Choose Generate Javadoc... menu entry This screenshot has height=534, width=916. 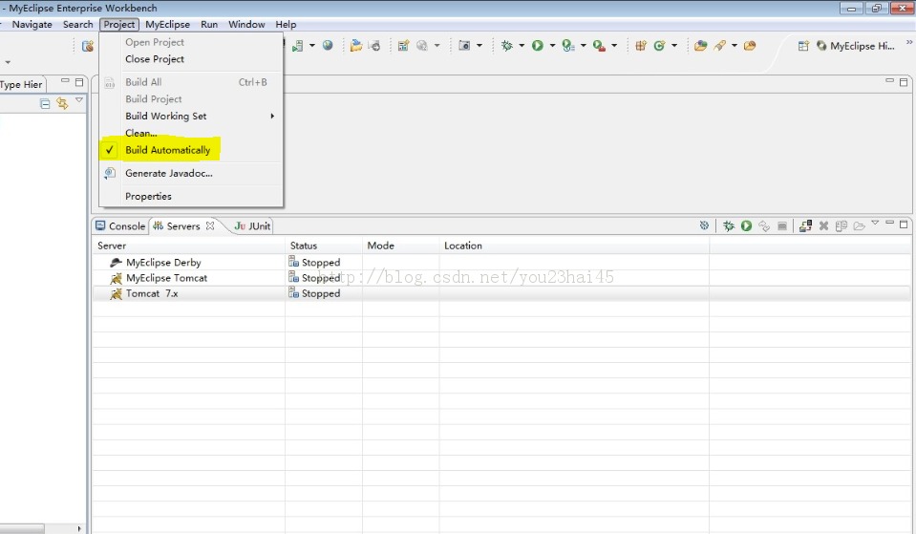pyautogui.click(x=168, y=173)
